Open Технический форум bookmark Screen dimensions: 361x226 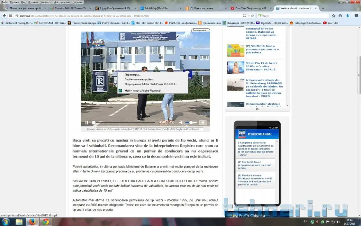82,23
